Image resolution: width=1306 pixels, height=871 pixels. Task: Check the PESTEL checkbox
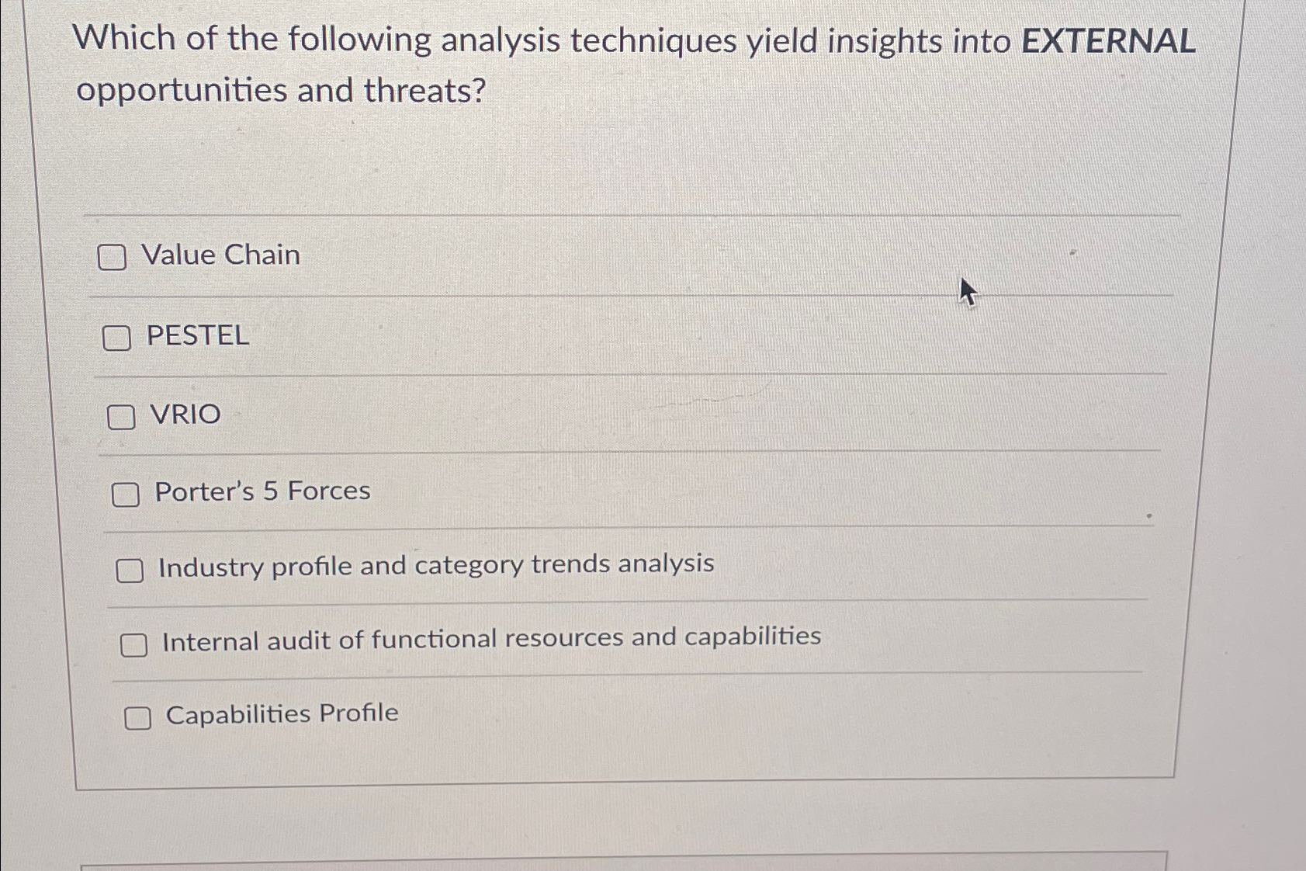[x=118, y=337]
